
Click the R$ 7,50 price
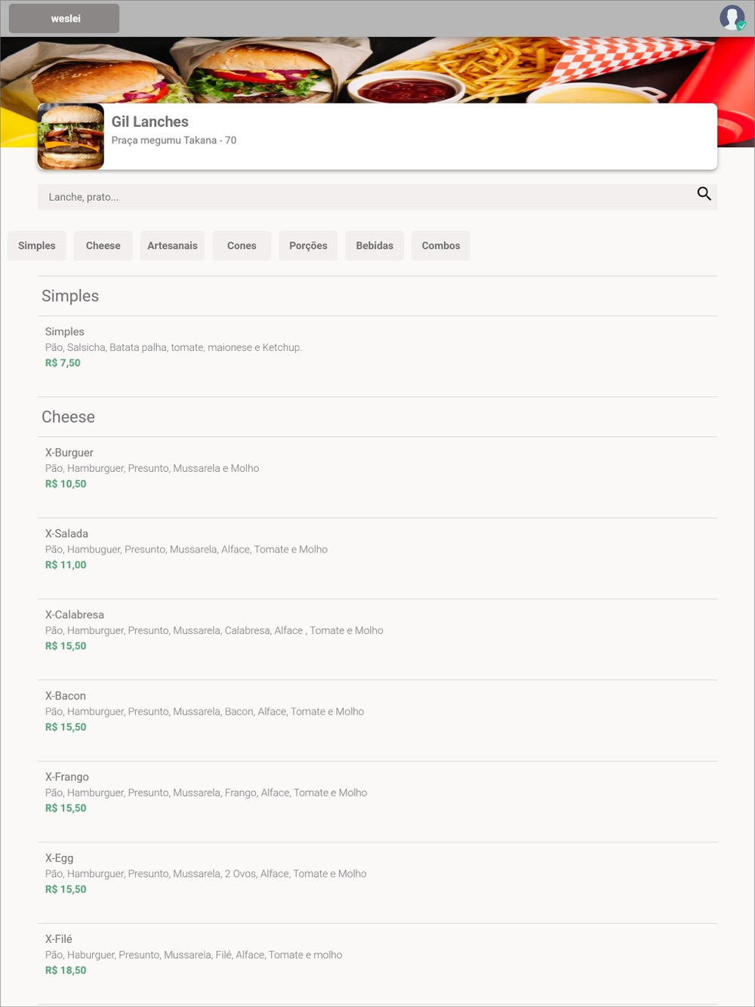point(63,363)
